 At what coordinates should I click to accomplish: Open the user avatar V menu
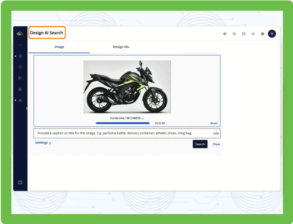(x=272, y=34)
